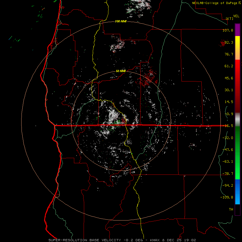The width and height of the screenshot is (242, 242).
Task: Click the -94.2 velocity scale value
Action: click(x=228, y=185)
